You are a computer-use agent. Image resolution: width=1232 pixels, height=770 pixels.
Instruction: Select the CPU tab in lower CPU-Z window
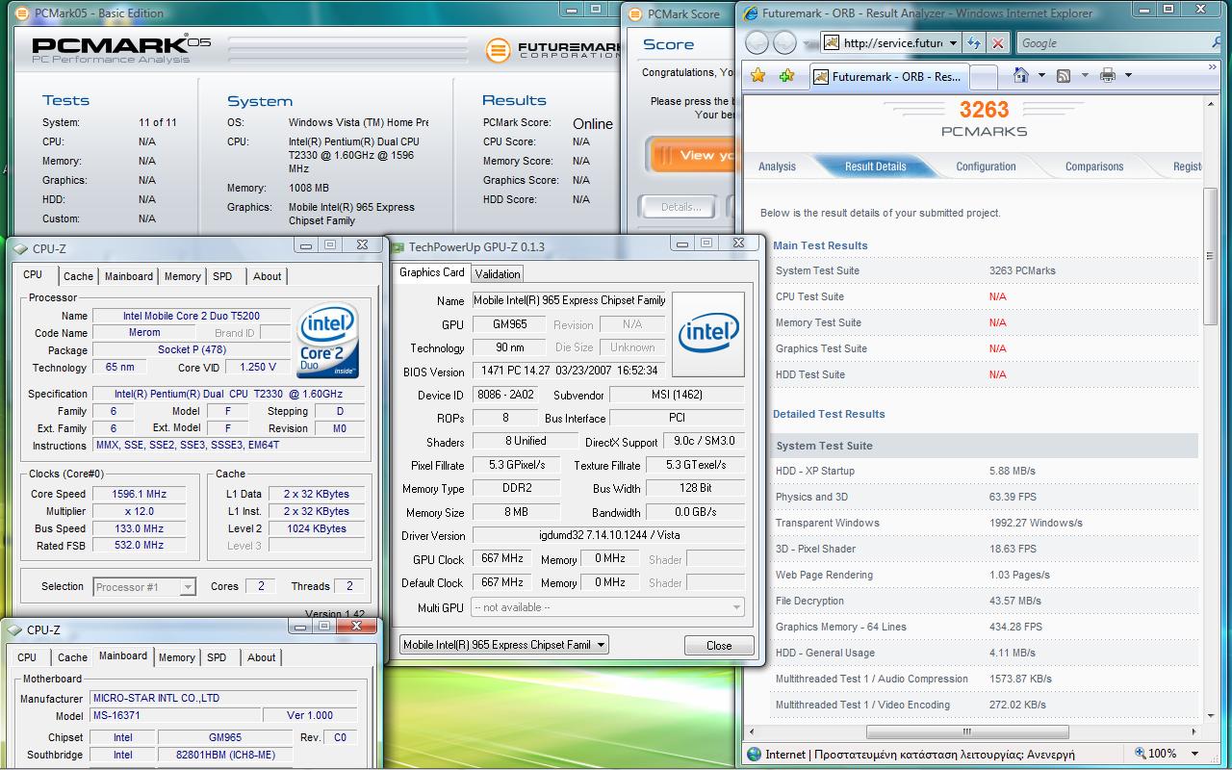pos(27,657)
